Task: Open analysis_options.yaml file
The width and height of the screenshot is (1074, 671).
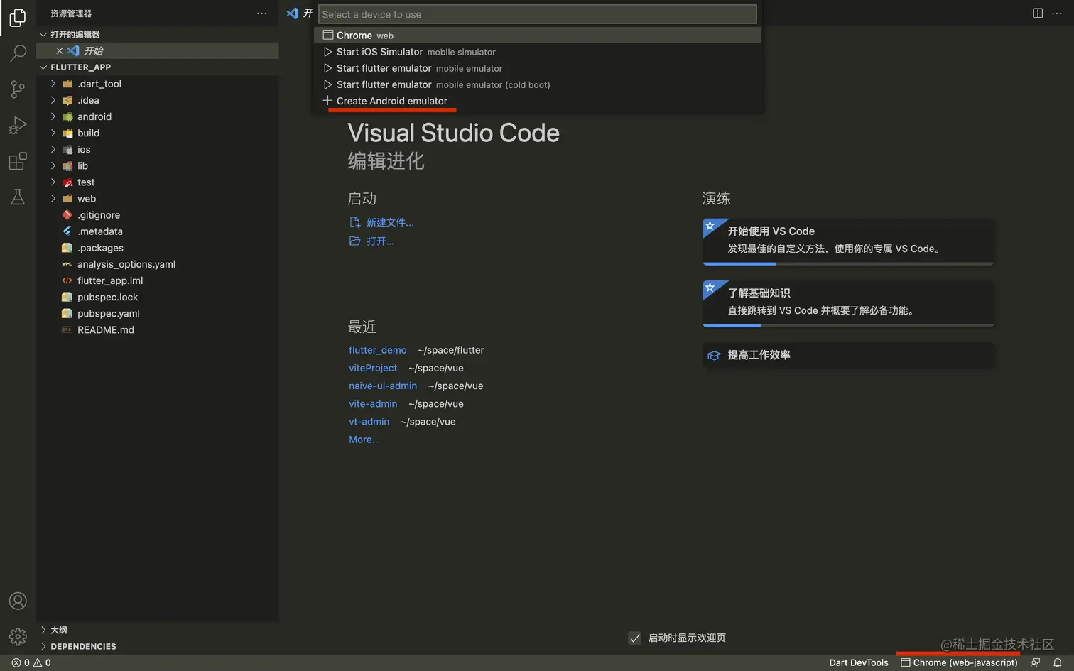Action: pyautogui.click(x=158, y=264)
